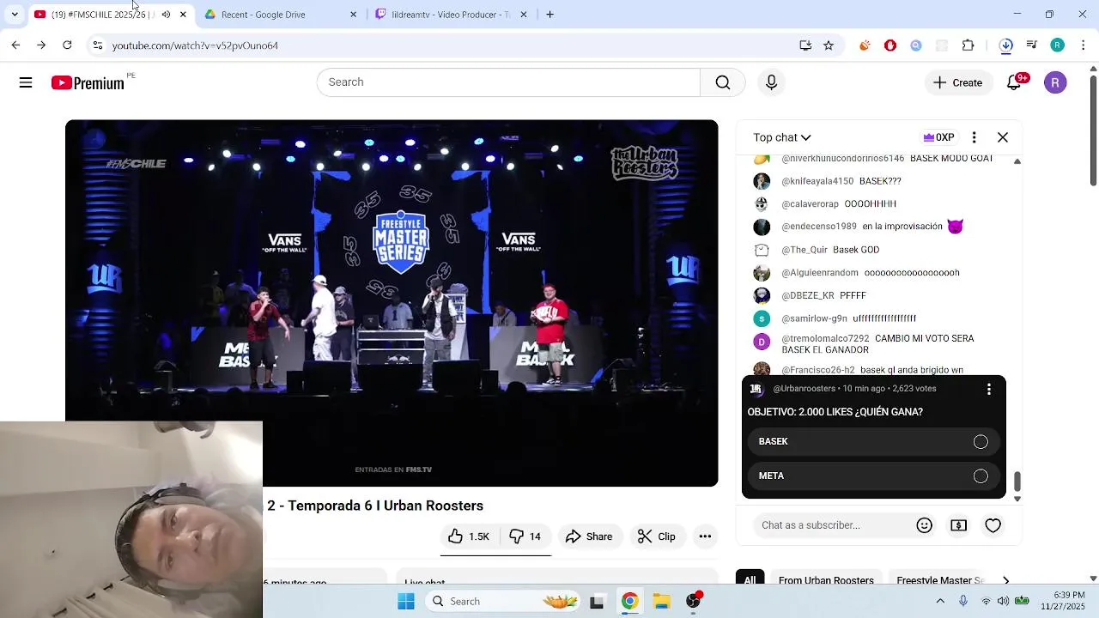Expand the Top chat dropdown
Image resolution: width=1099 pixels, height=618 pixels.
(782, 137)
